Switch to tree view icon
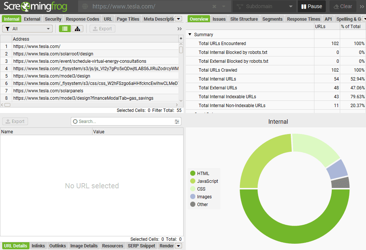Screen dimensions: 366x250 pos(77,29)
